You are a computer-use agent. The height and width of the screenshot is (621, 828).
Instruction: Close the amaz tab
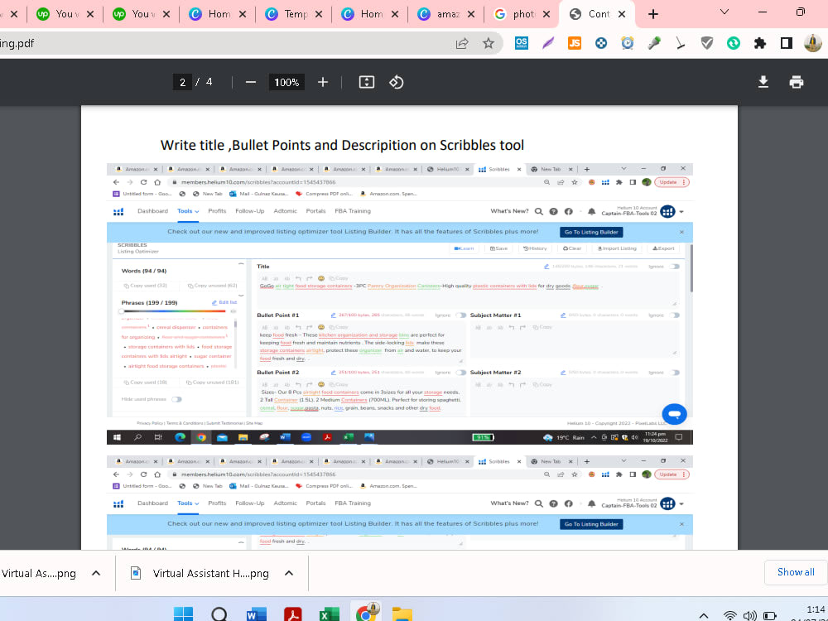click(x=471, y=14)
